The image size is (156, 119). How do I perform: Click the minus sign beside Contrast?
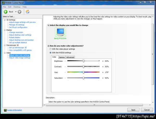click(65, 67)
